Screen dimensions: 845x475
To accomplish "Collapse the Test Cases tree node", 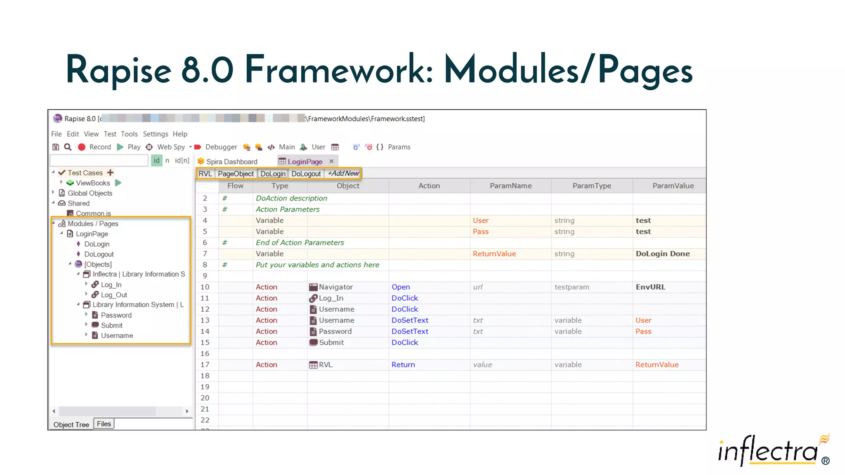I will pyautogui.click(x=53, y=172).
